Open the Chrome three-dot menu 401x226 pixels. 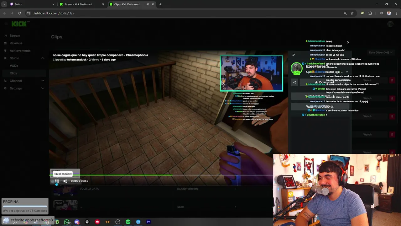tap(396, 13)
